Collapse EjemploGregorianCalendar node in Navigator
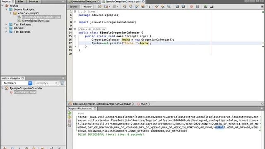Viewport: 265px width, 149px height. (x=2, y=88)
